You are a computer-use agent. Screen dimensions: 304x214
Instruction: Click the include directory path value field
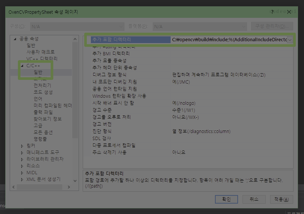(229, 40)
